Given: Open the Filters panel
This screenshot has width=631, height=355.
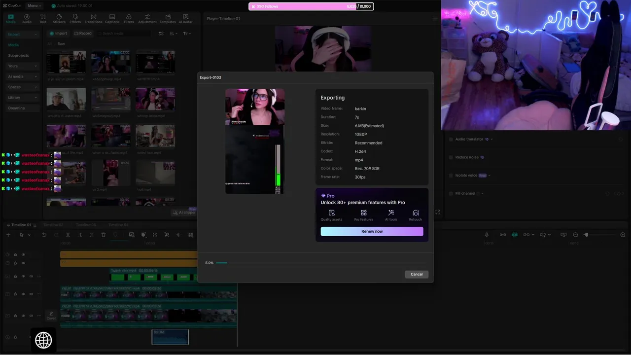Looking at the screenshot, I should coord(129,19).
